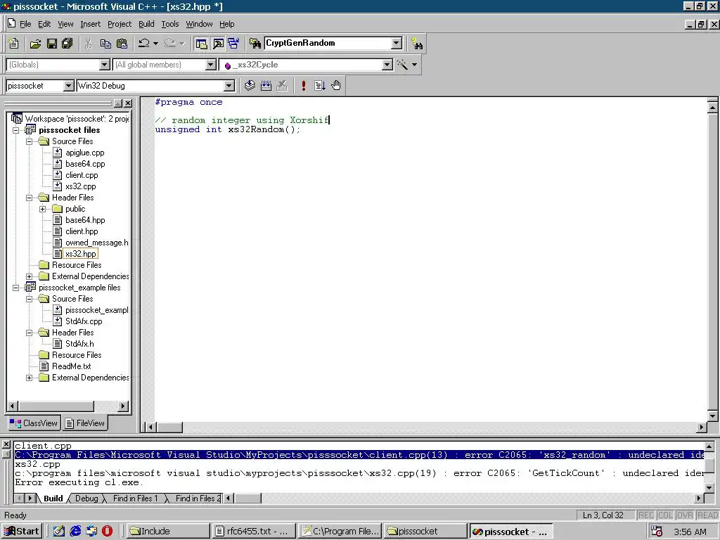Click the Redo toolbar icon

click(x=170, y=44)
